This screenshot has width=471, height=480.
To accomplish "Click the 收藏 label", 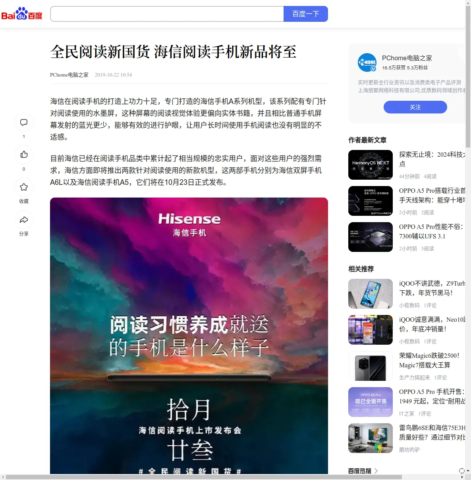I will [24, 201].
